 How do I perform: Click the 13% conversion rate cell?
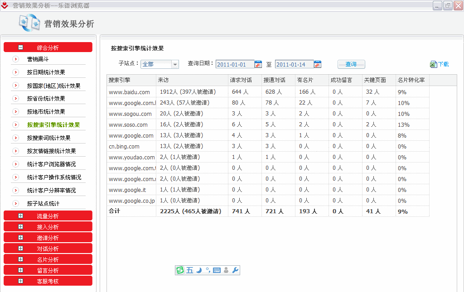click(412, 124)
